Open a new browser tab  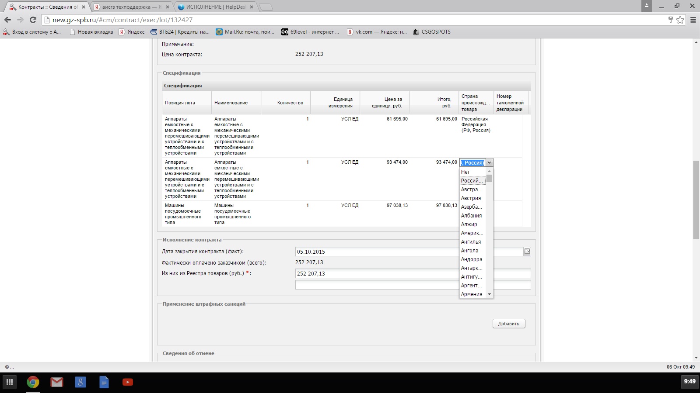pos(266,7)
